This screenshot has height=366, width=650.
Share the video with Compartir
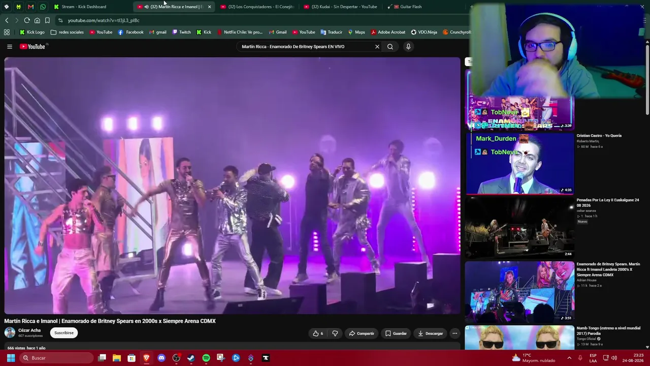click(x=362, y=333)
